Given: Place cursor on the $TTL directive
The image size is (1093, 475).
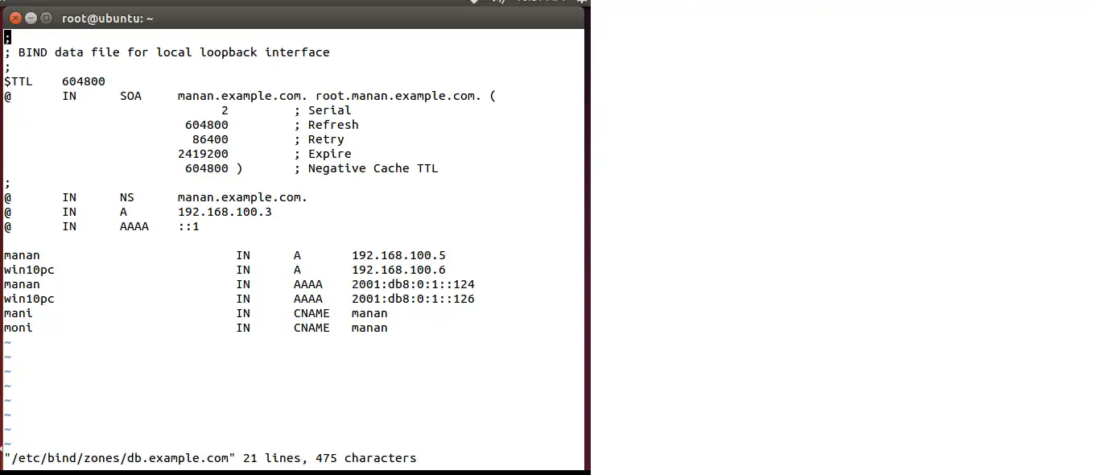Looking at the screenshot, I should tap(19, 81).
